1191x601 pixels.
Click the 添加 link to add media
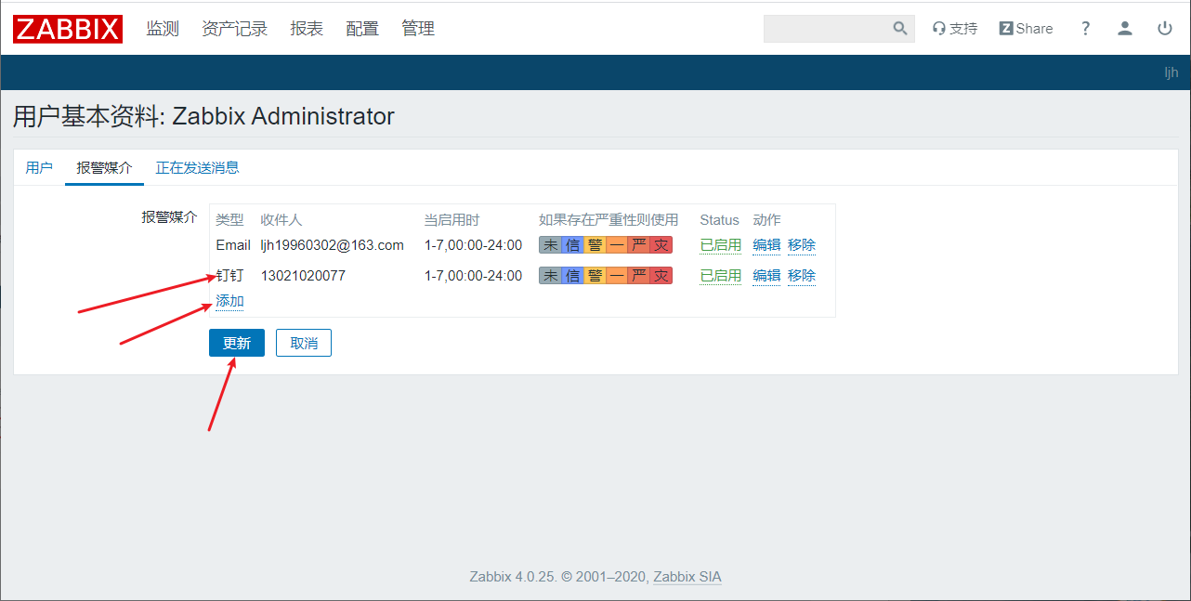tap(229, 301)
